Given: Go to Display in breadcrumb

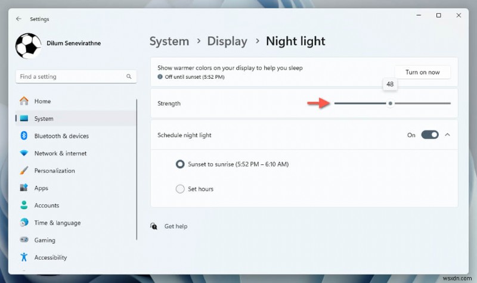Looking at the screenshot, I should 227,41.
